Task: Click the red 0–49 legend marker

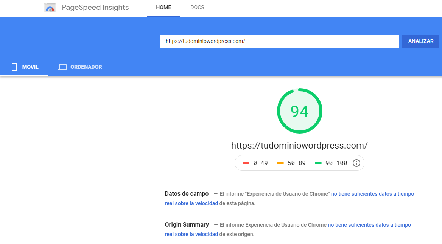Action: coord(246,163)
